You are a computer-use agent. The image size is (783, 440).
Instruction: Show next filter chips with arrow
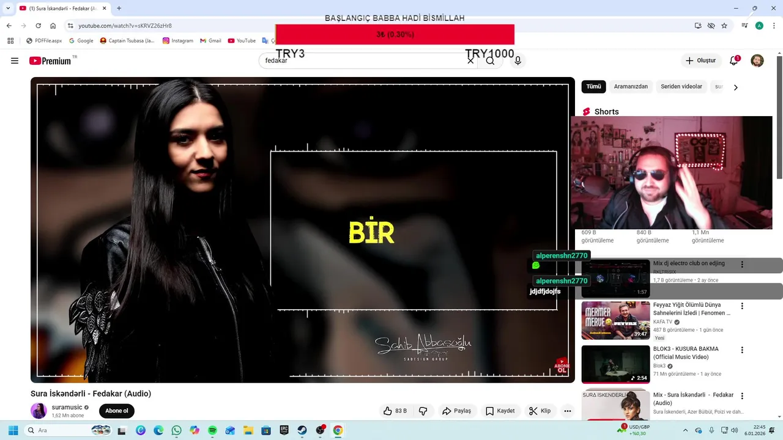(735, 87)
